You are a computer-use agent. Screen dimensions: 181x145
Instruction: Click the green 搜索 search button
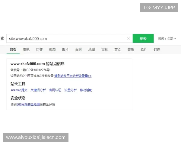pos(143,38)
